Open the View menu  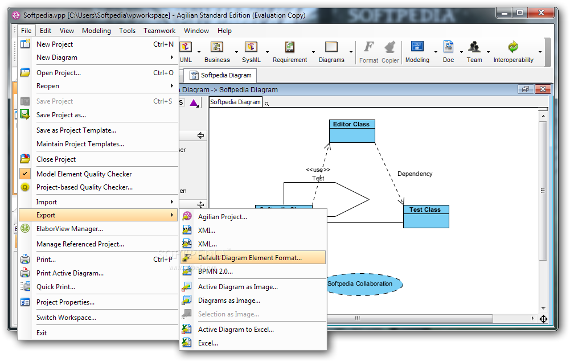pos(67,31)
